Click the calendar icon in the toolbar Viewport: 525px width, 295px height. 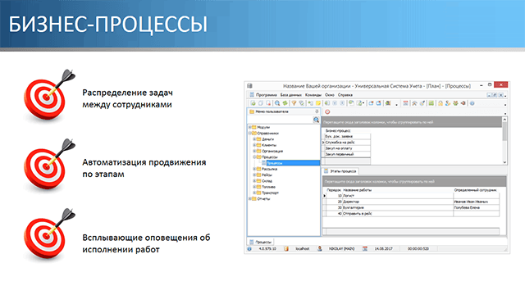[405, 103]
